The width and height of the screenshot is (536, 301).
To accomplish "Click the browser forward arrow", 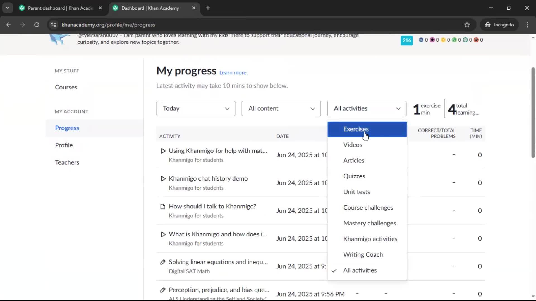I will coord(23,25).
